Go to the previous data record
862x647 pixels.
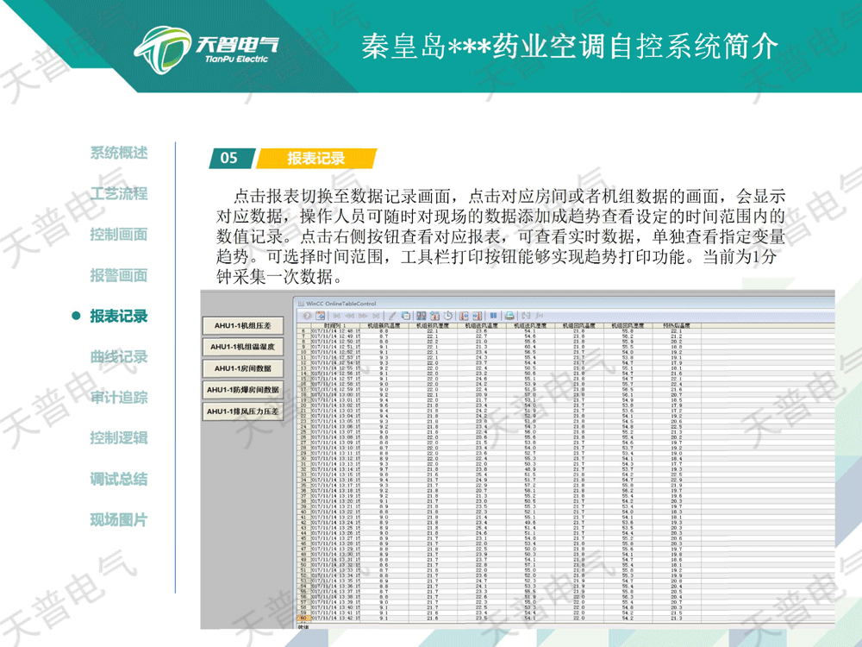[349, 316]
